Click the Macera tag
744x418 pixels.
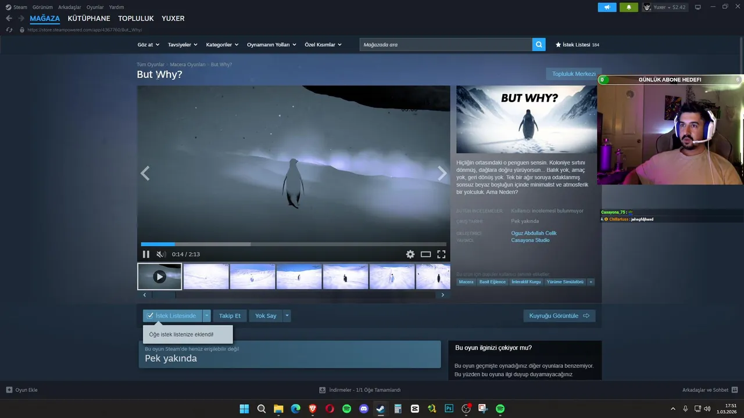pyautogui.click(x=466, y=282)
